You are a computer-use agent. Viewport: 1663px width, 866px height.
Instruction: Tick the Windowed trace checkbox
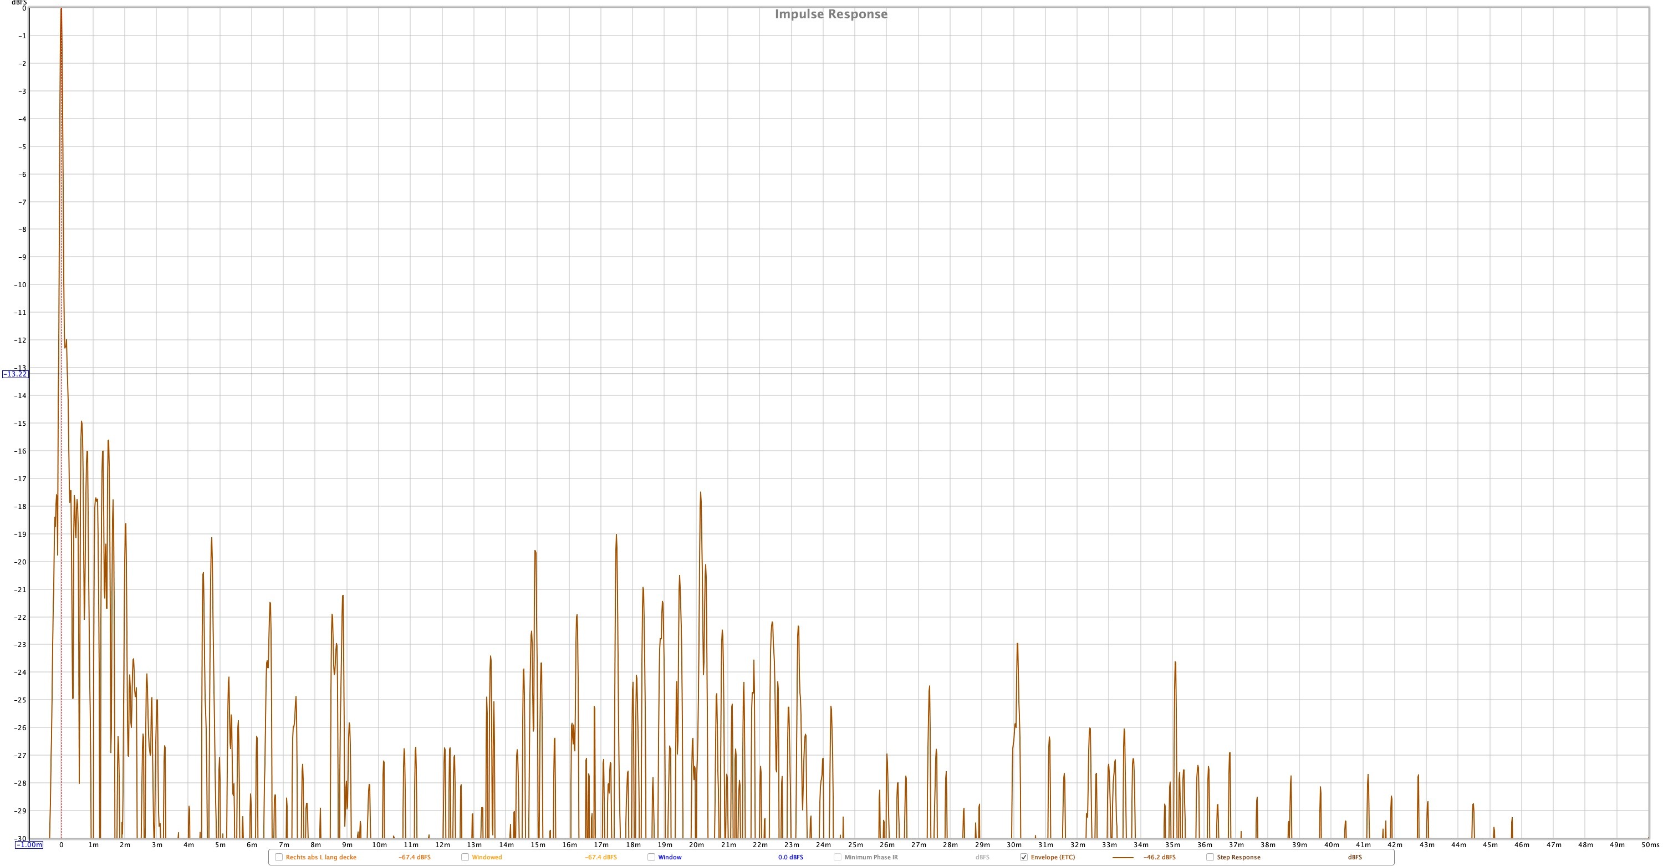point(465,857)
